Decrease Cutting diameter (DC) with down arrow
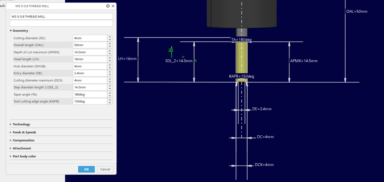Viewport: 384px width, 182px height. coord(110,40)
